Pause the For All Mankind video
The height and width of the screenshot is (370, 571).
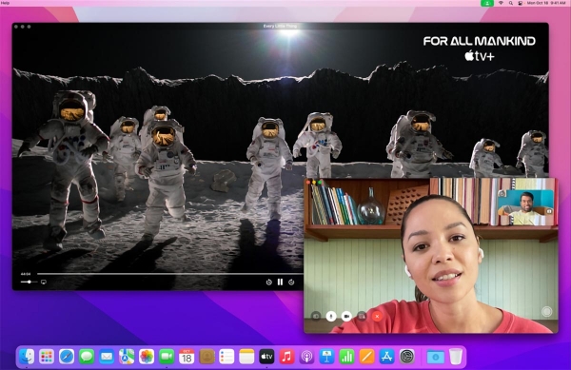[x=280, y=282]
